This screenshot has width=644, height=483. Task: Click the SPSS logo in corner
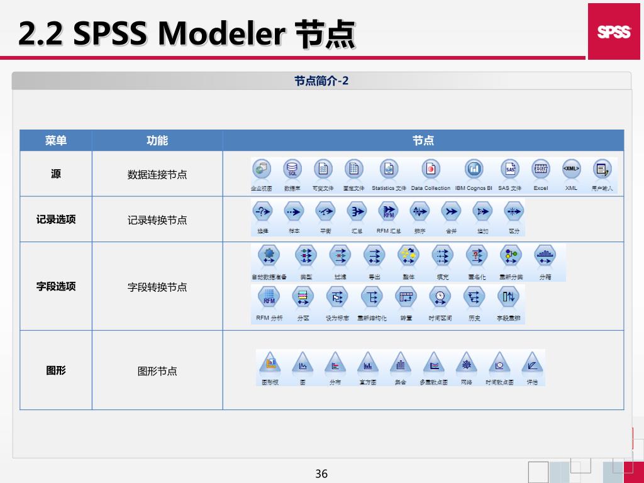614,31
